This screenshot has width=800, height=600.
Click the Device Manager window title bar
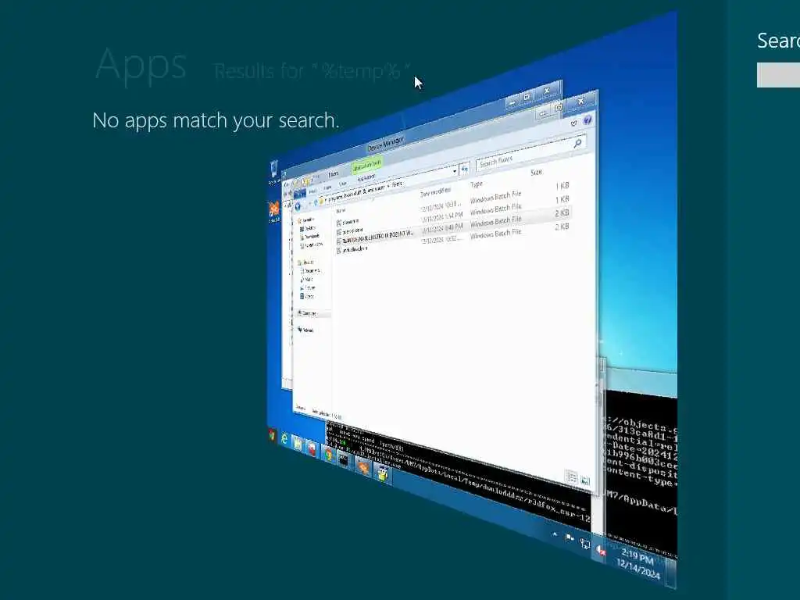[x=386, y=144]
